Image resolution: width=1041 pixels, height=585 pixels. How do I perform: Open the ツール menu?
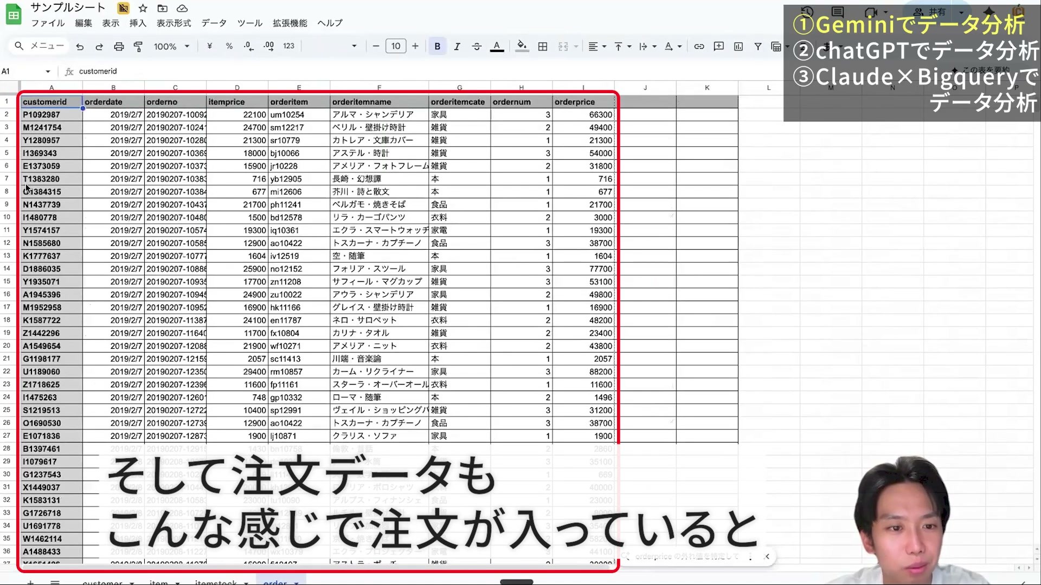pyautogui.click(x=250, y=23)
